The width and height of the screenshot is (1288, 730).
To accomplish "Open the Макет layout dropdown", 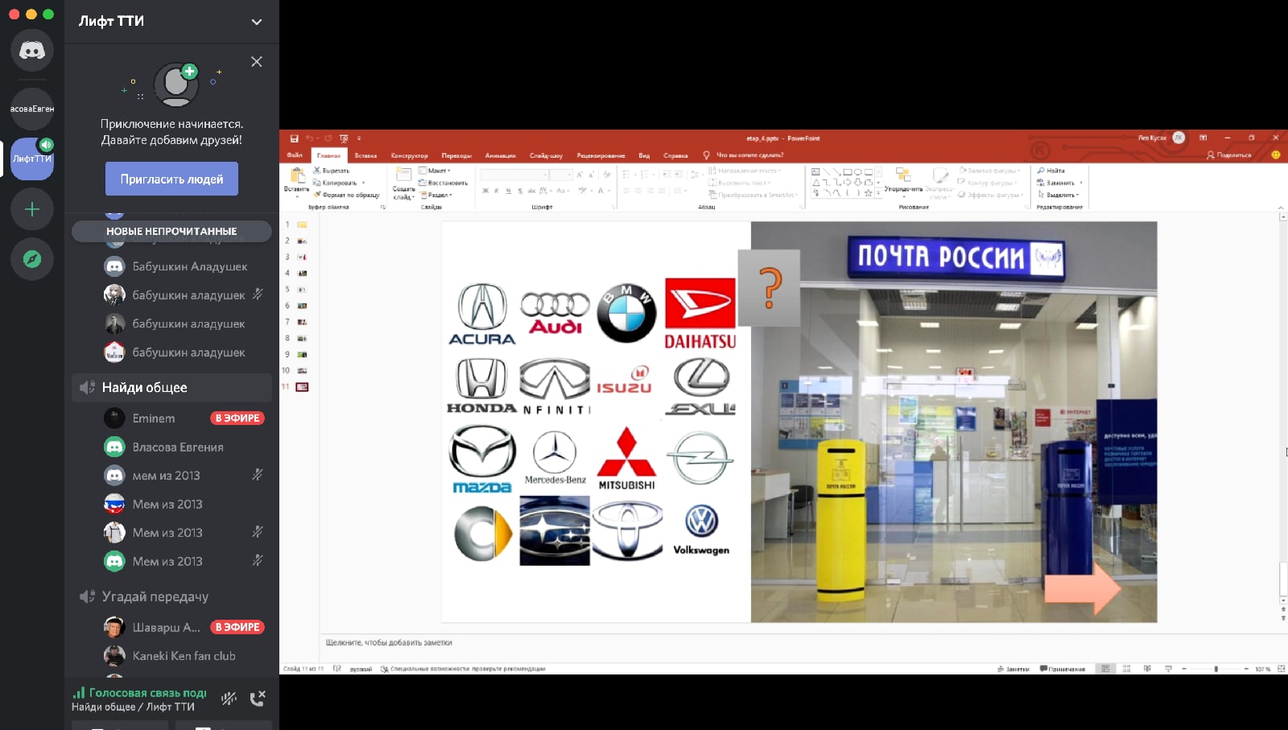I will 435,171.
